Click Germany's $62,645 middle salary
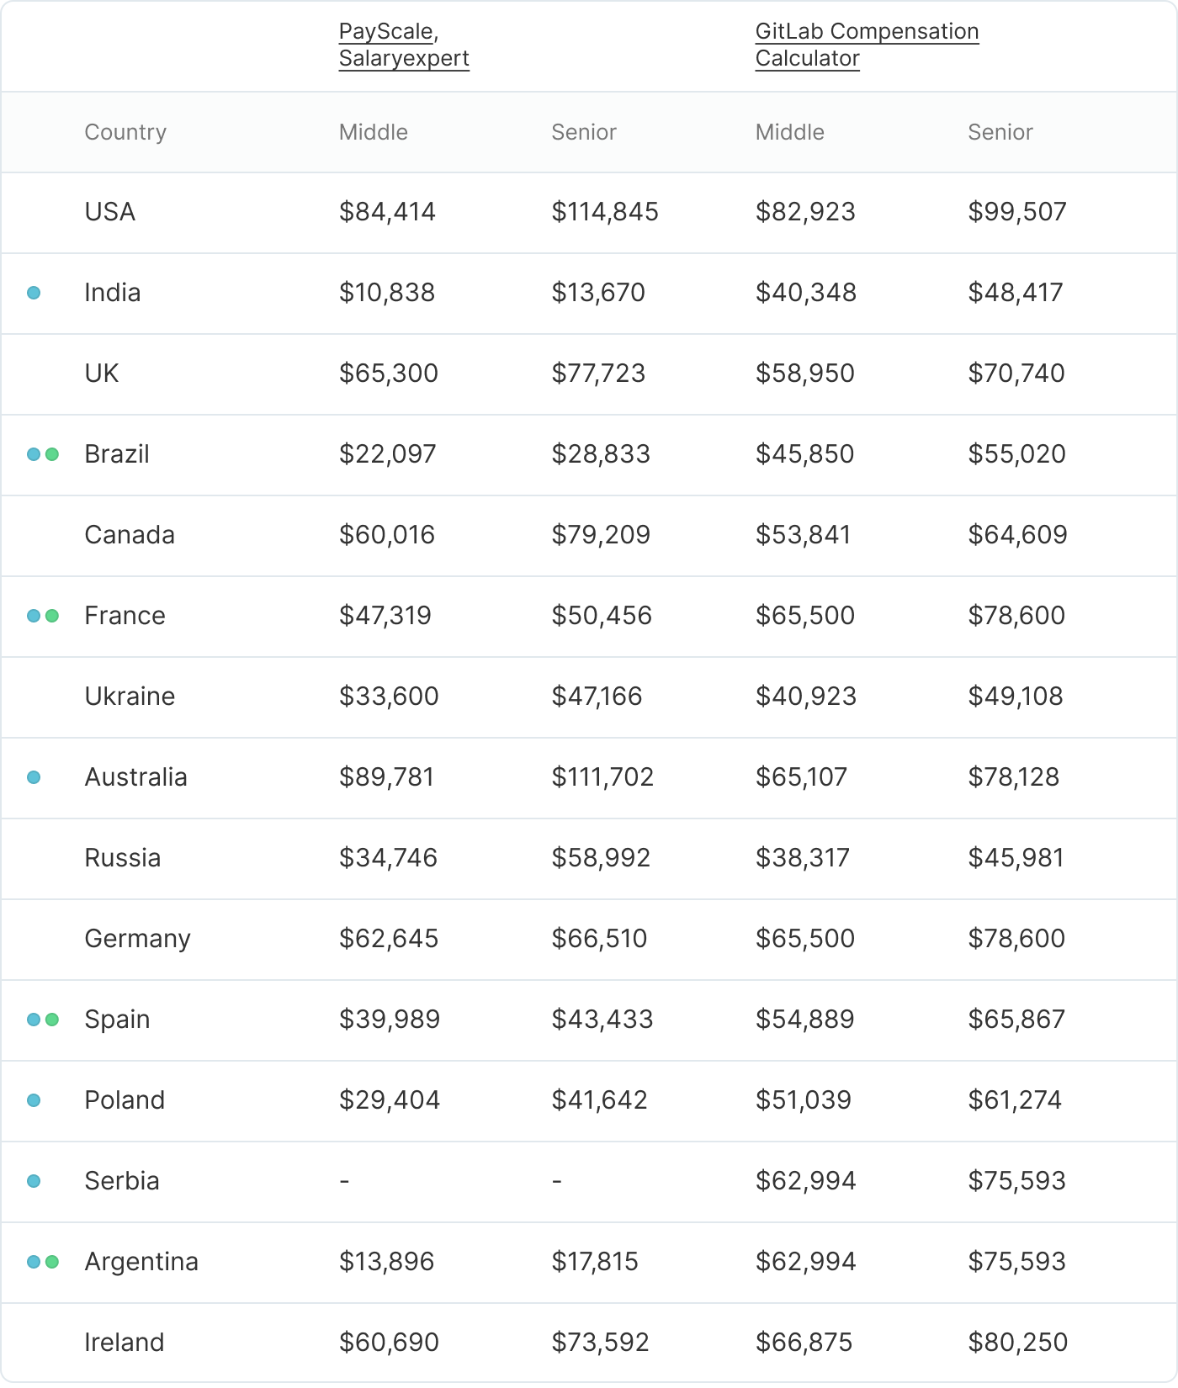Image resolution: width=1178 pixels, height=1388 pixels. (388, 939)
